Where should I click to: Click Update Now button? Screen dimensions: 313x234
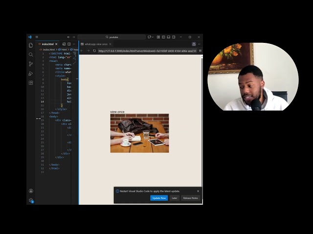[159, 198]
